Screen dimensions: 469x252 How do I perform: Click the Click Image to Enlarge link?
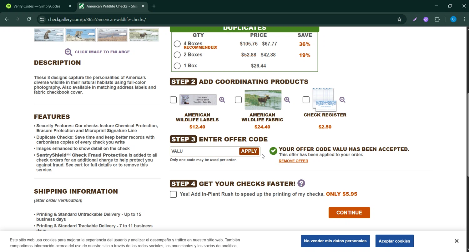tap(102, 52)
